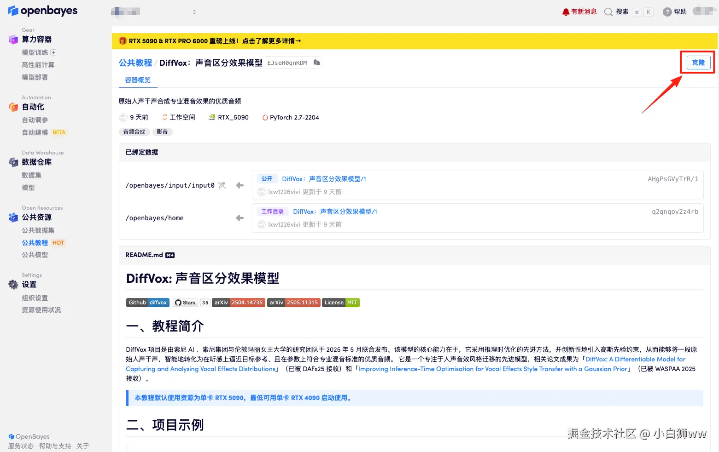This screenshot has height=452, width=719.
Task: Click the author avatar next to 9 天前
Action: 123,118
